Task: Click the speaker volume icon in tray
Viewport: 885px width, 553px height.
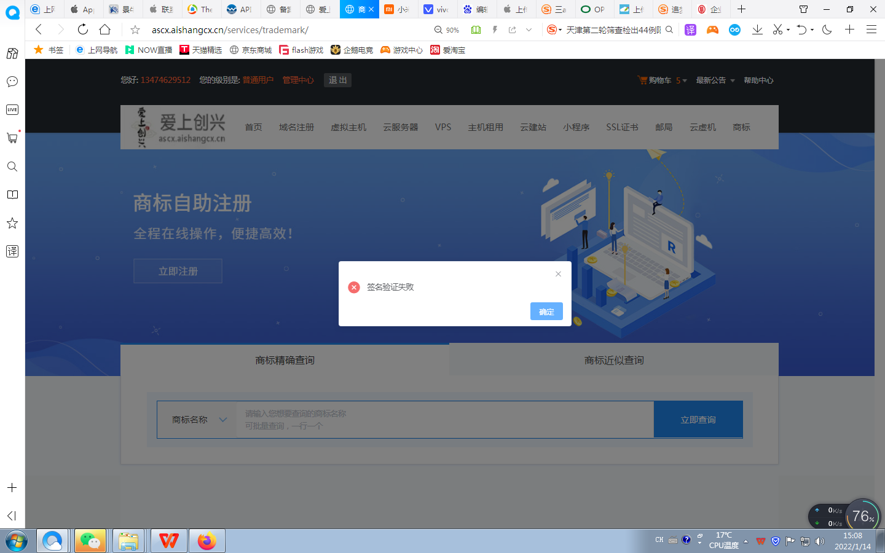Action: click(820, 541)
